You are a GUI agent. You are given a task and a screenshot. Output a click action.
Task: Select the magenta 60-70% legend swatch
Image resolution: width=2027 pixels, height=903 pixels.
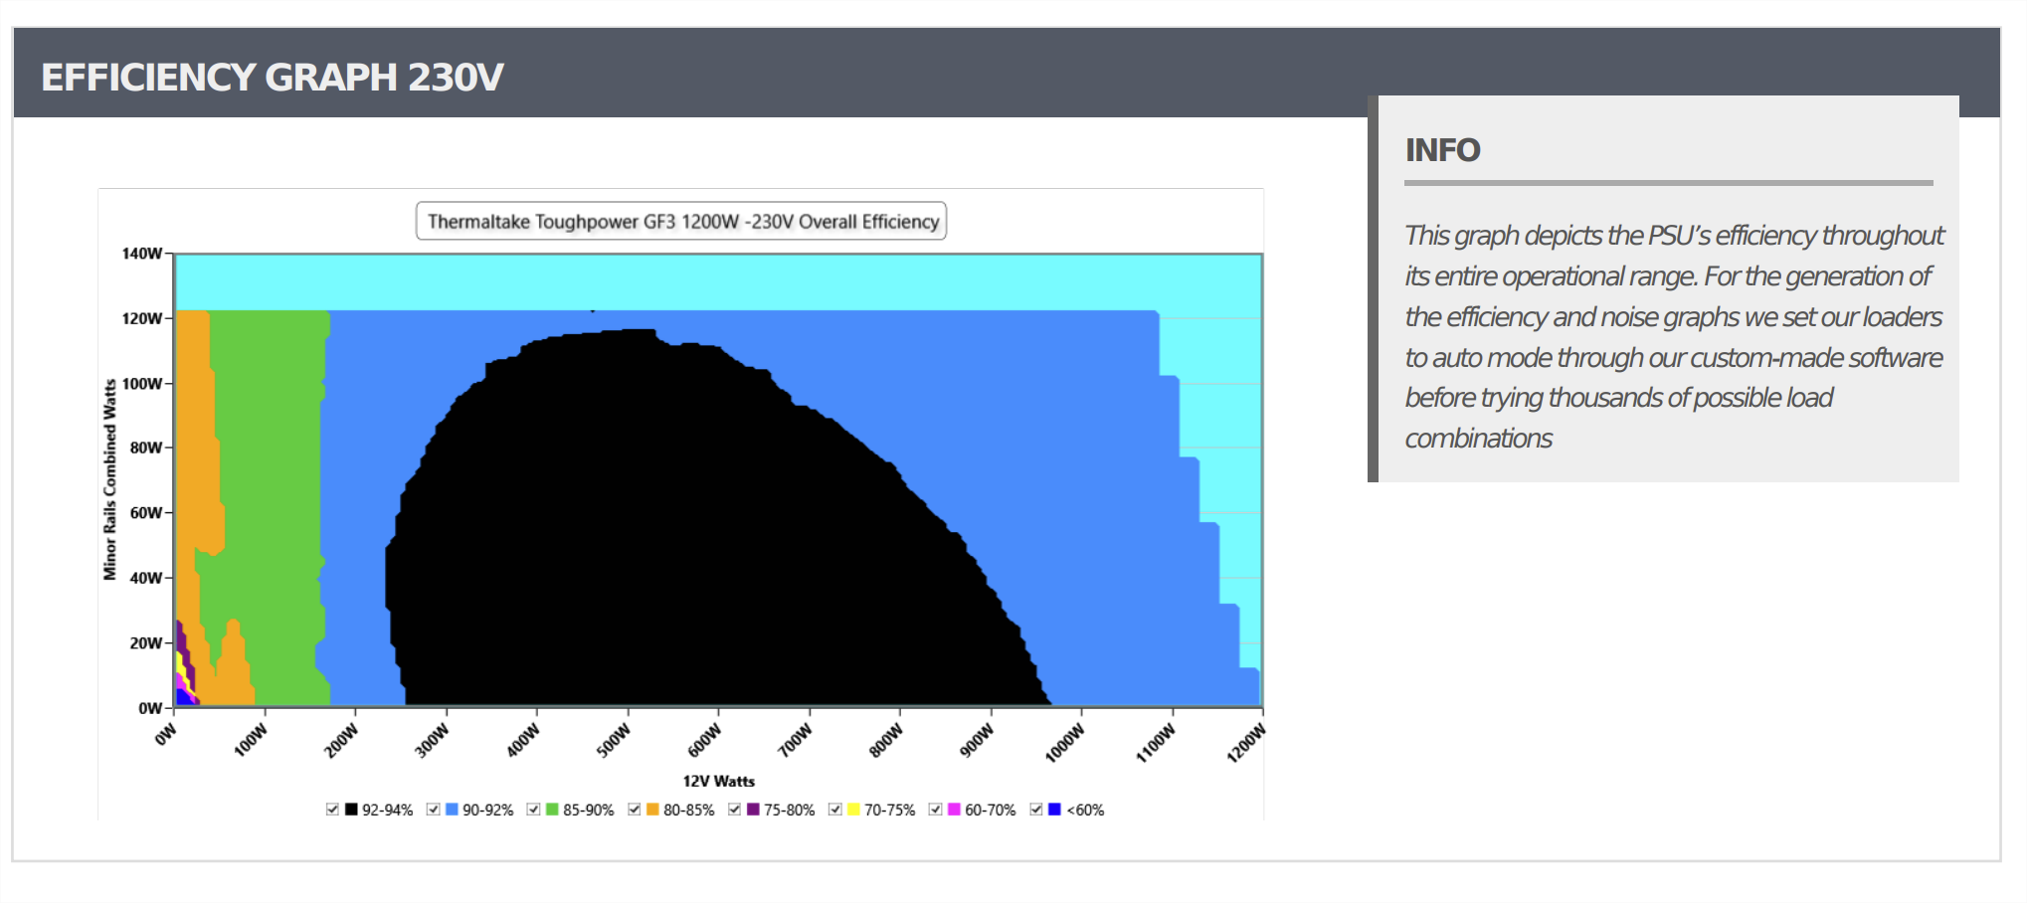point(954,810)
